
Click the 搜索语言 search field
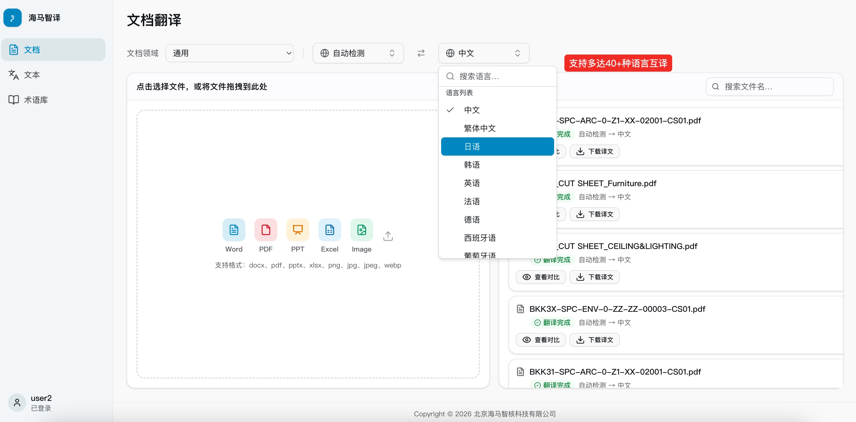pos(497,77)
